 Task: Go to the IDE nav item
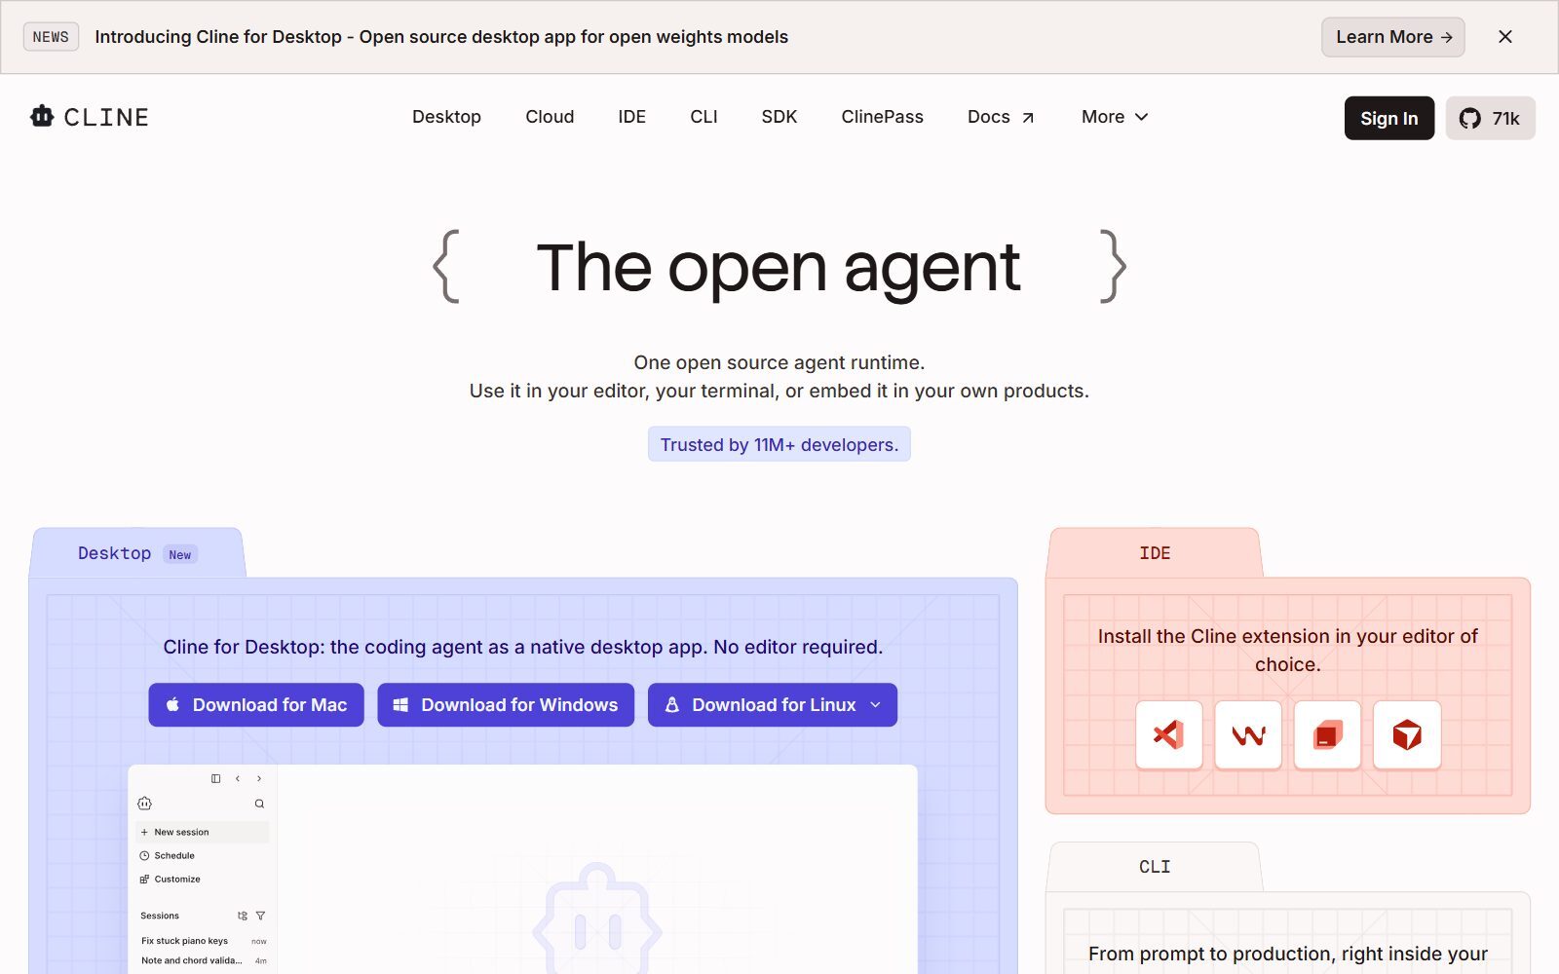point(631,117)
